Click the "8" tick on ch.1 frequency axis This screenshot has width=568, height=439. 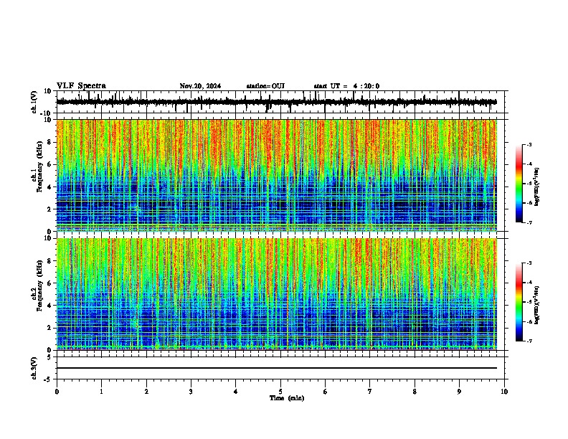click(x=49, y=142)
